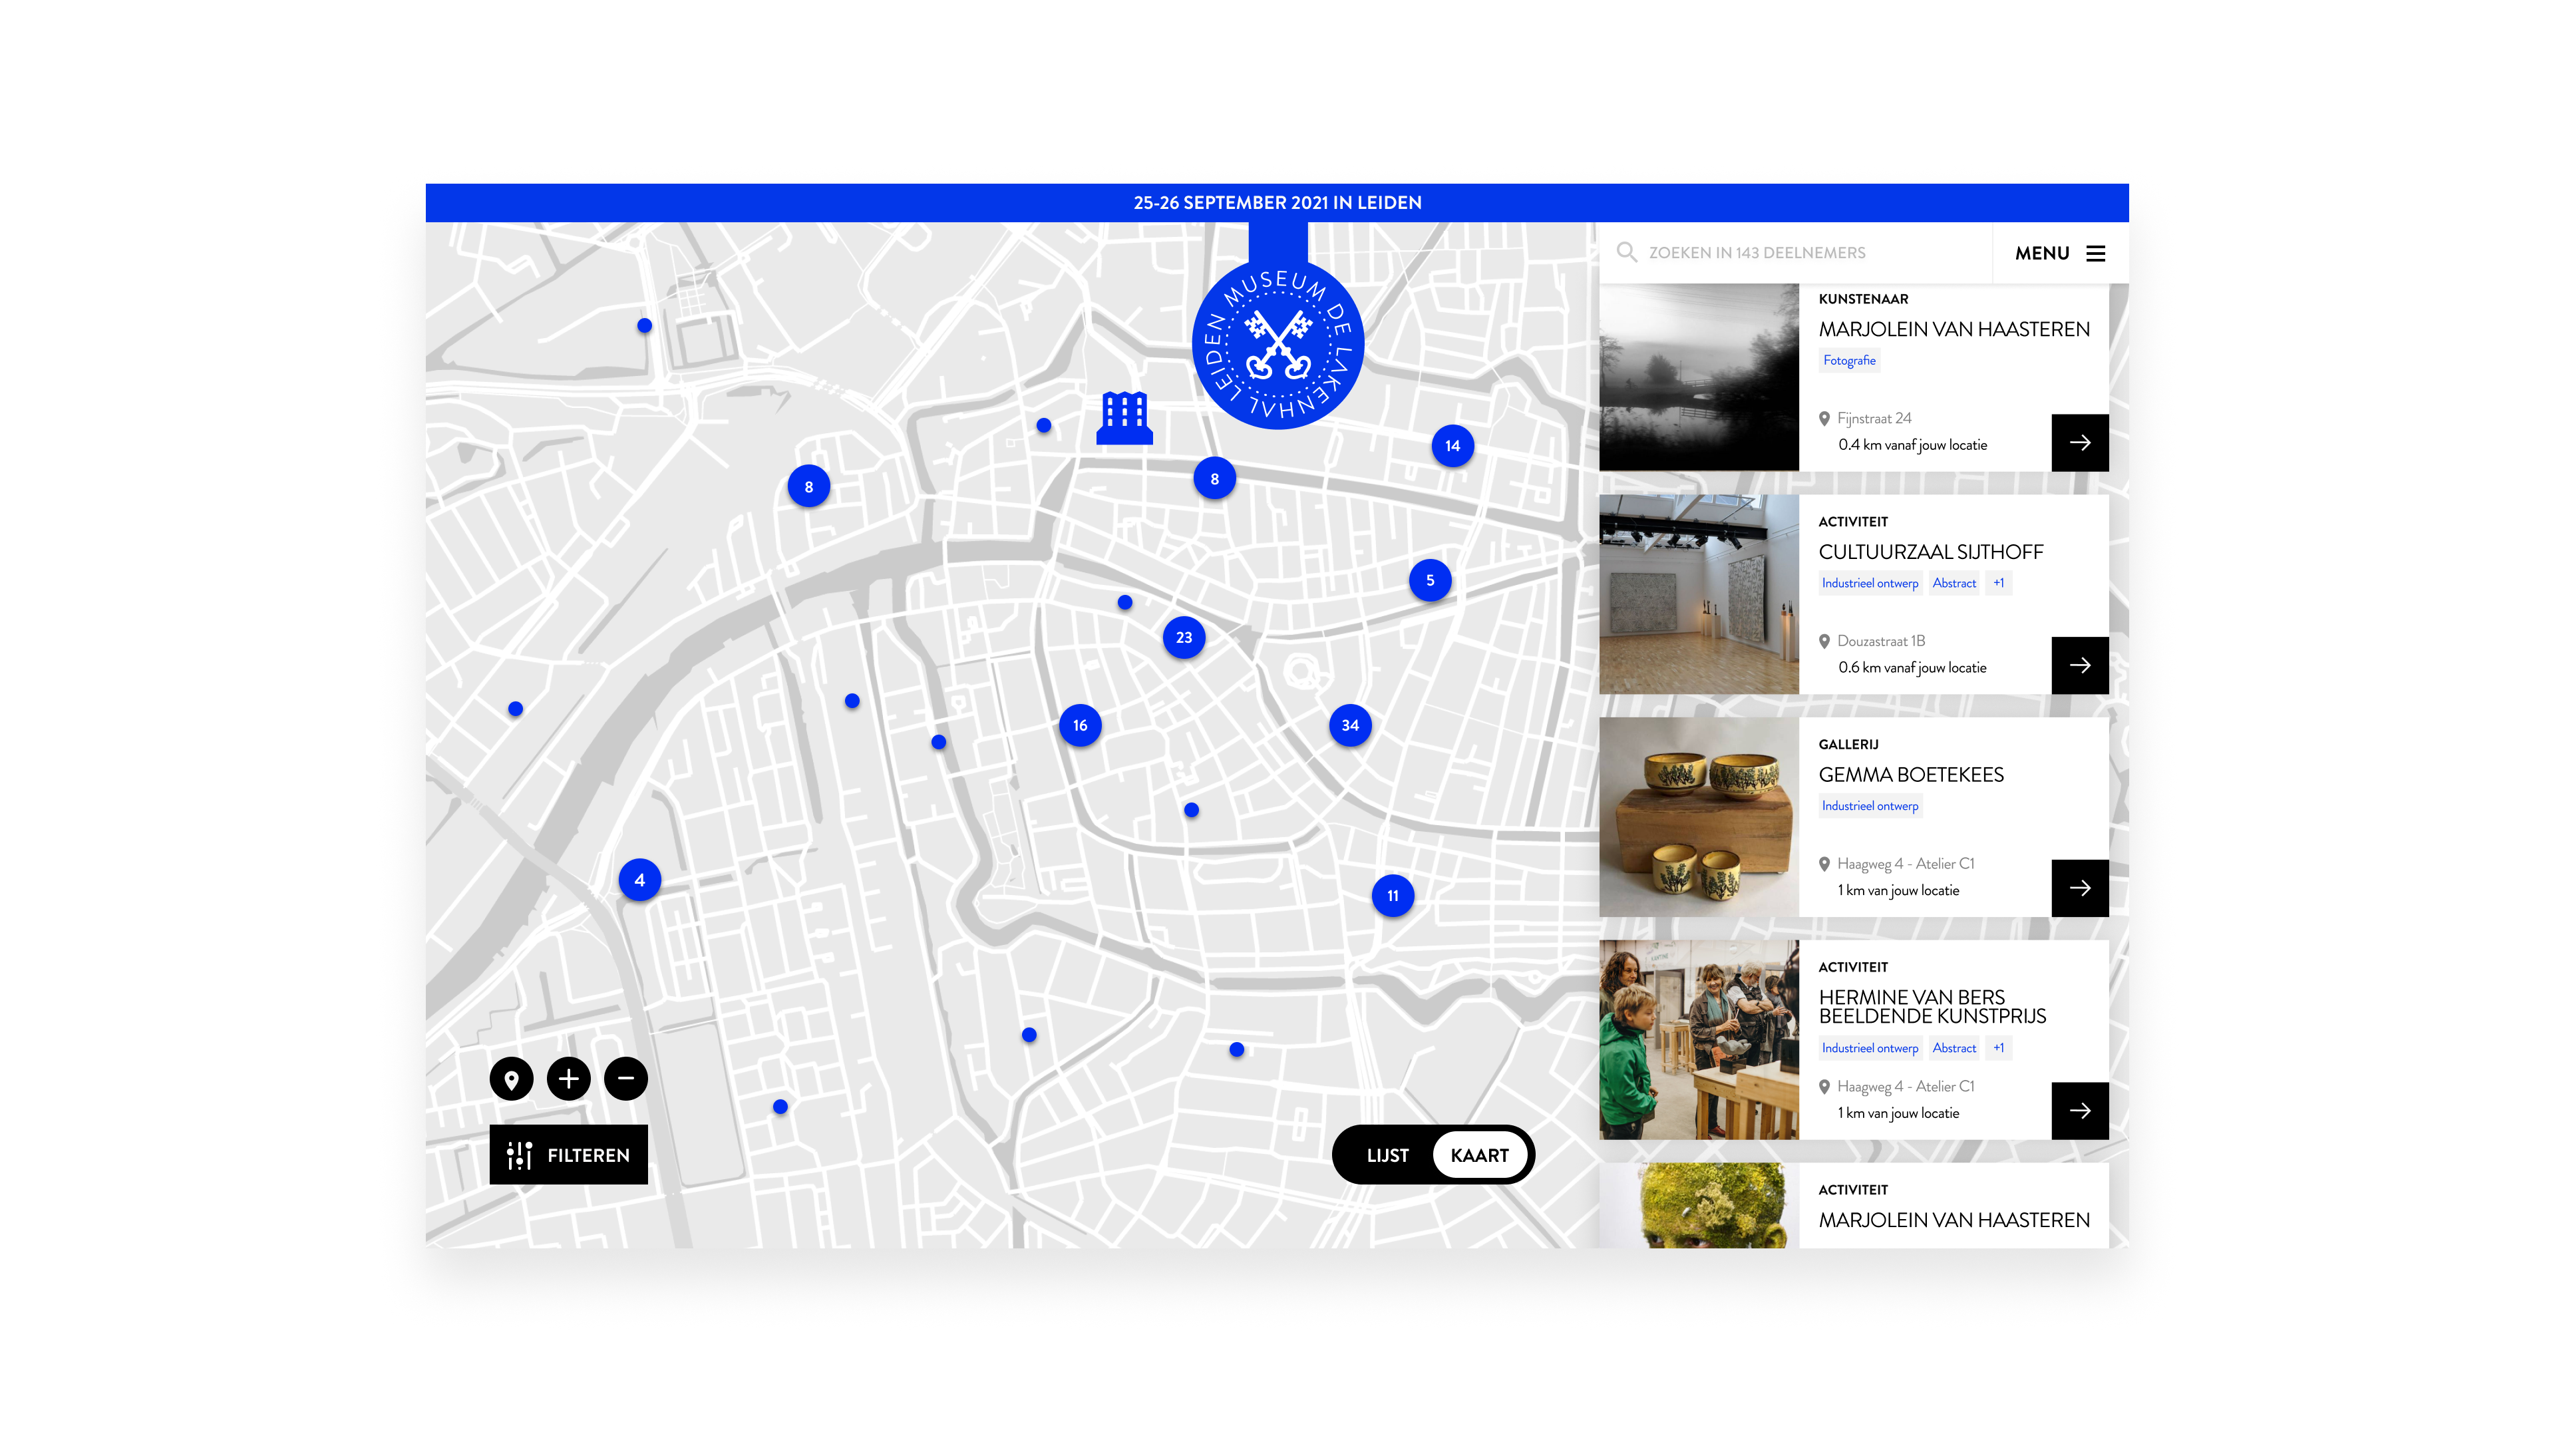2555x1456 pixels.
Task: Open Hermine van Bers Kunstprijs arrow button
Action: click(x=2079, y=1110)
